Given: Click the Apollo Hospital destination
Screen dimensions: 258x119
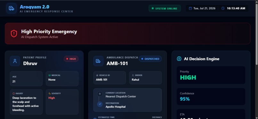Looking at the screenshot, I should 116,106.
